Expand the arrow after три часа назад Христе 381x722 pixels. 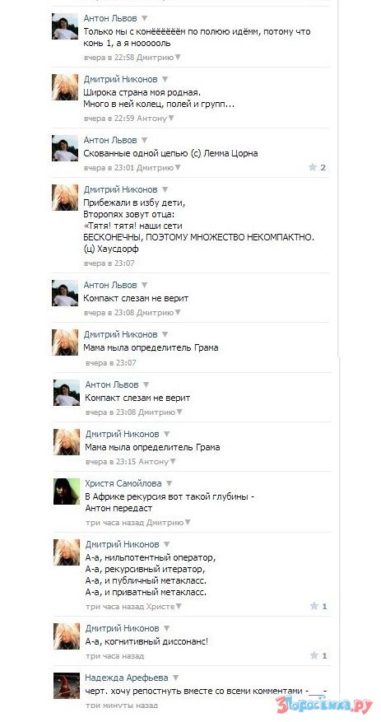[x=179, y=607]
